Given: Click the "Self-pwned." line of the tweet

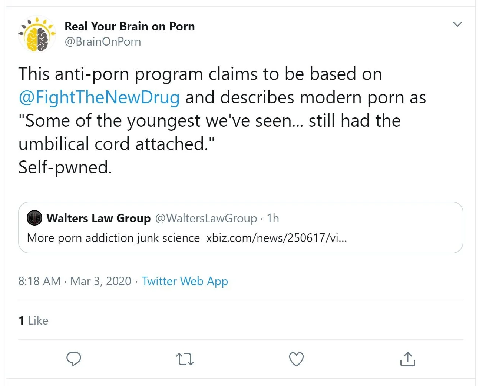Looking at the screenshot, I should tap(65, 167).
